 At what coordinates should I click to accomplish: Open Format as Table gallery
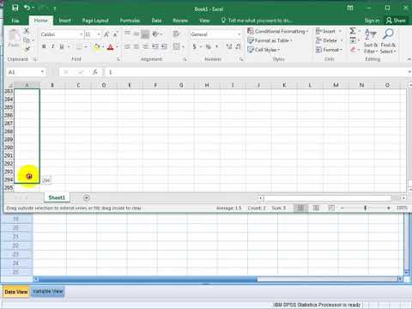[x=270, y=40]
